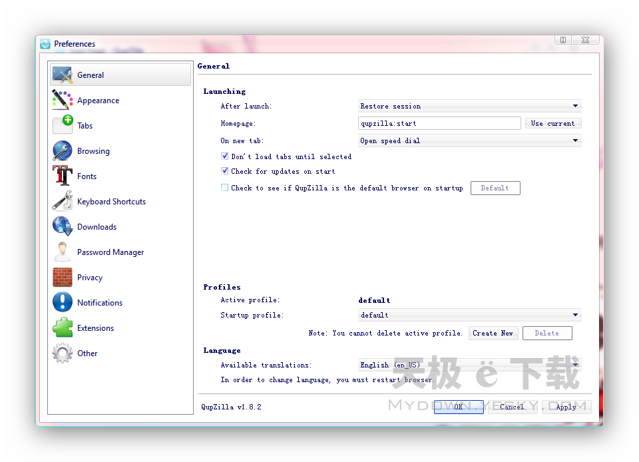Click the Use current button
639x462 pixels.
[553, 123]
